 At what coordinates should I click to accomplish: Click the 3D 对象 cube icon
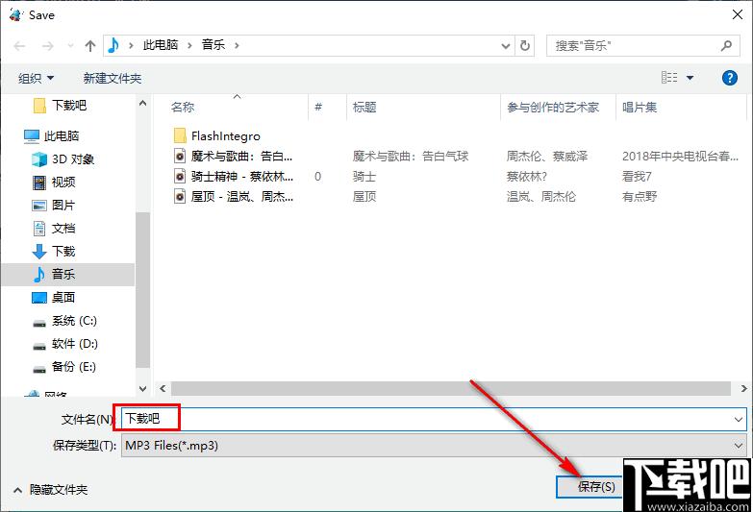(x=38, y=158)
